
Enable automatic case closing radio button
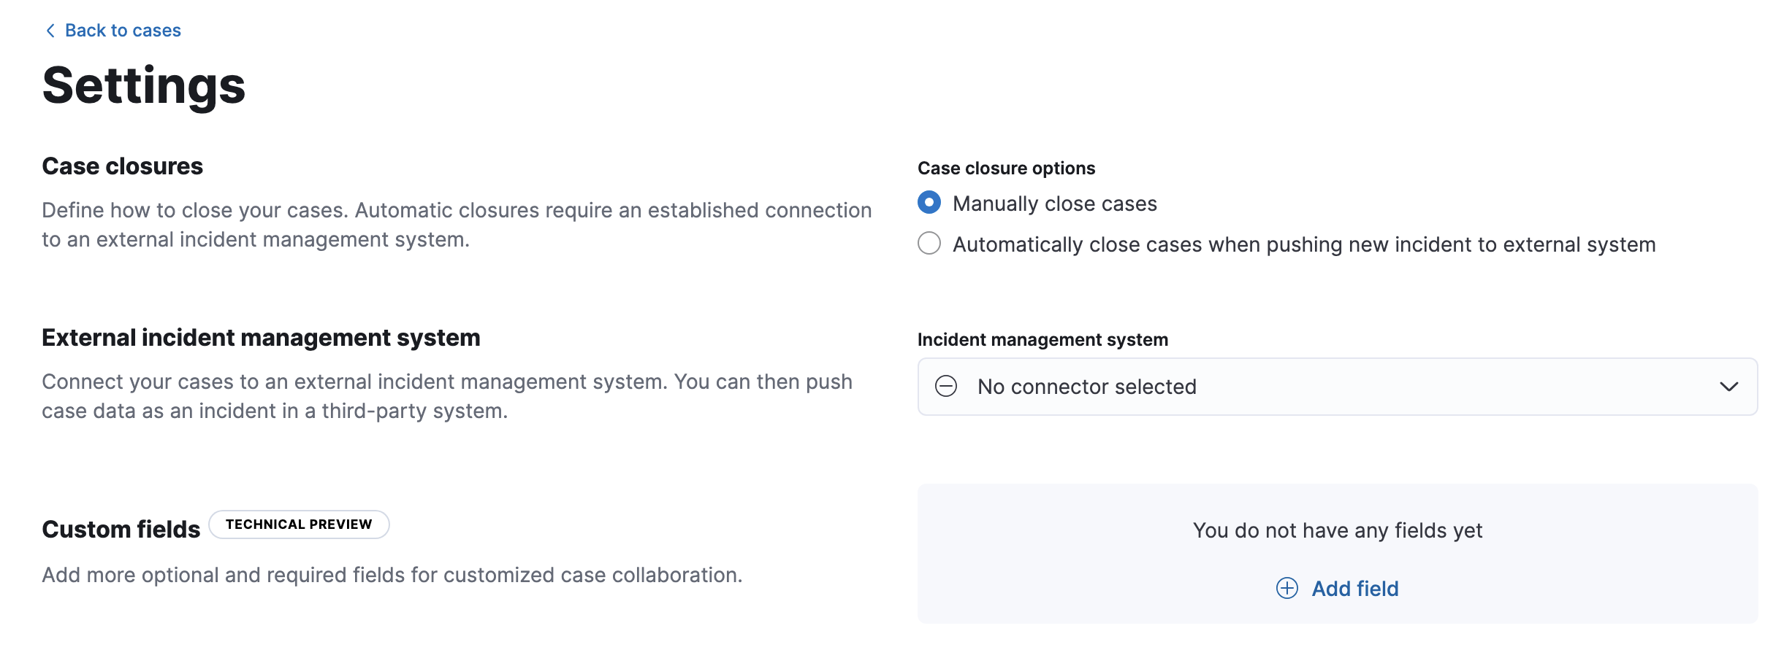pos(929,244)
